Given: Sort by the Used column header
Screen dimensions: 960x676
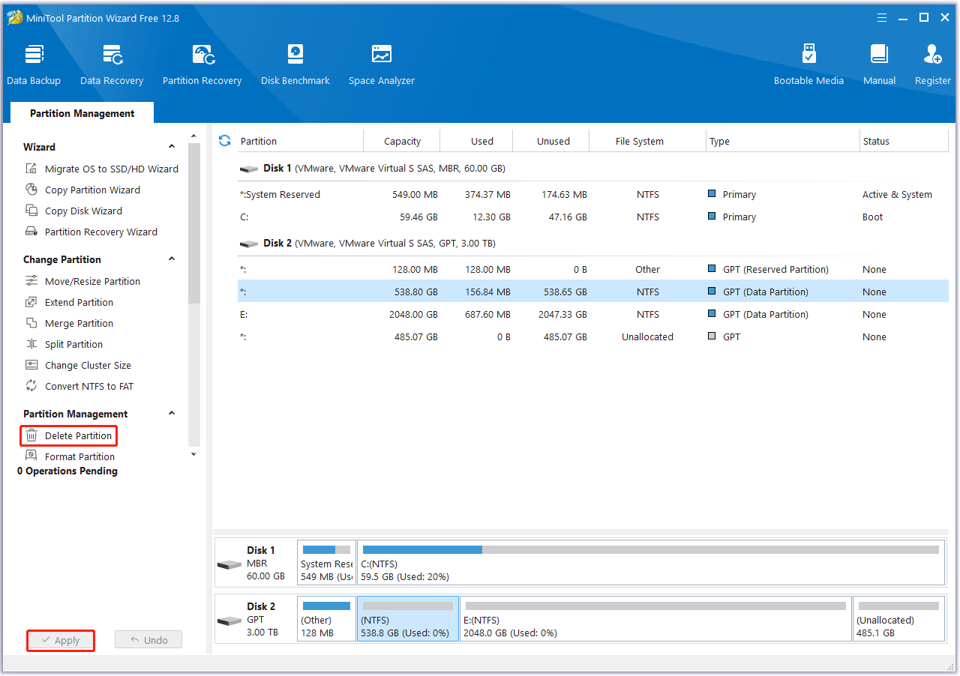Looking at the screenshot, I should tap(477, 141).
